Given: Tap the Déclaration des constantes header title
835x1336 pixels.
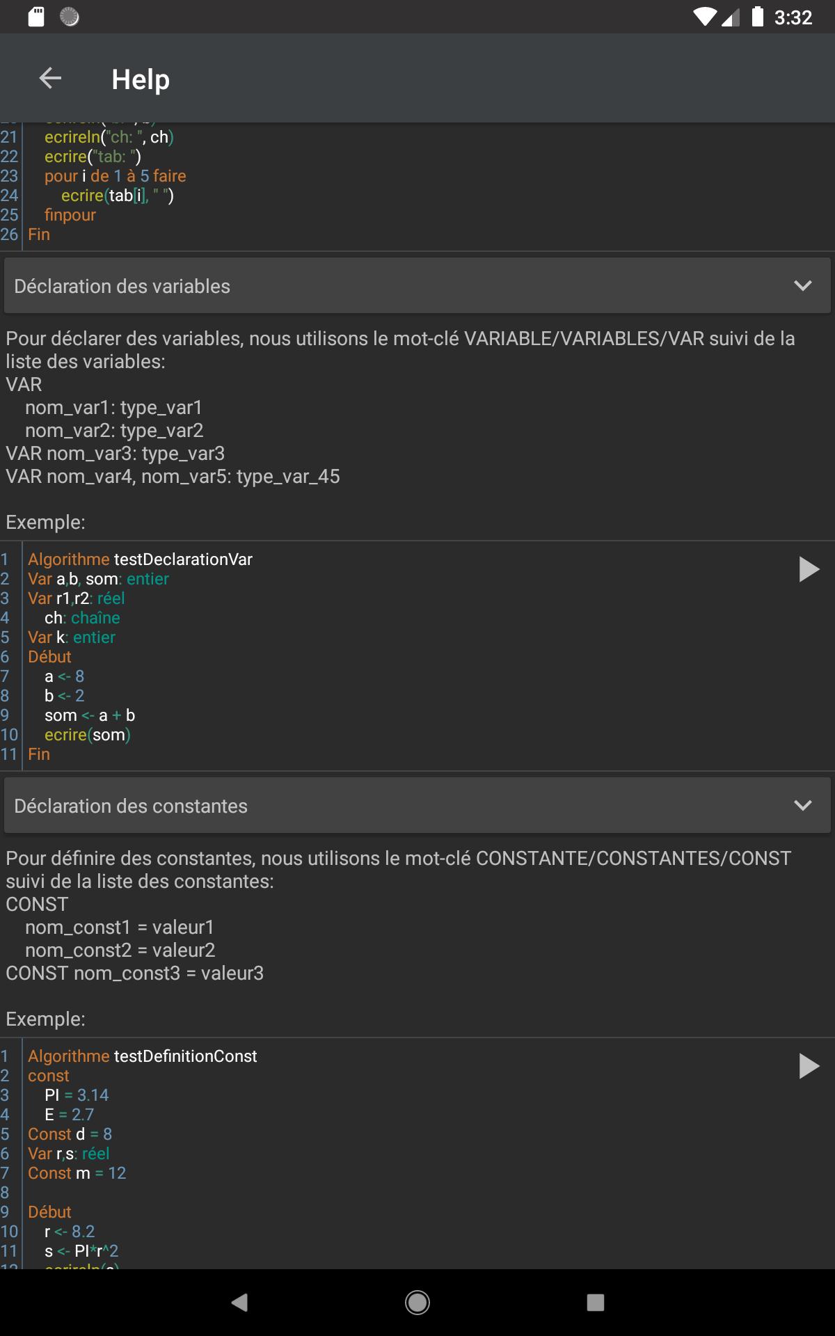Looking at the screenshot, I should pos(131,806).
